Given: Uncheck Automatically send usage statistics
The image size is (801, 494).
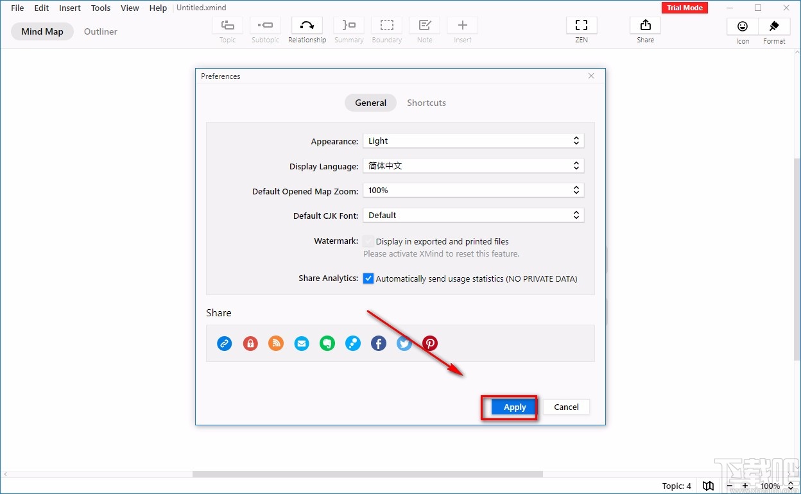Looking at the screenshot, I should 368,278.
